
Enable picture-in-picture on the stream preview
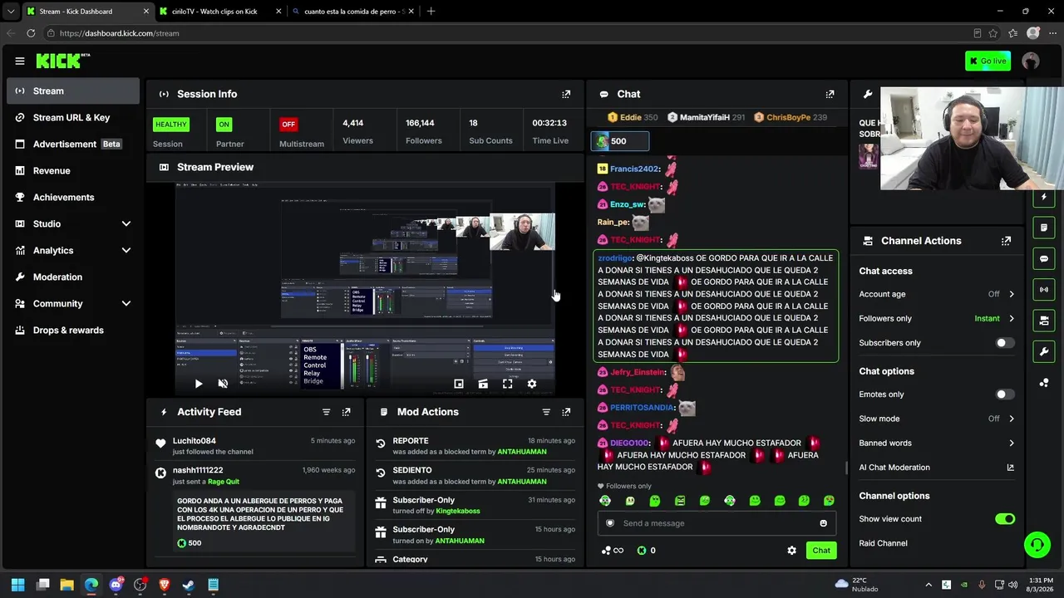[x=458, y=384]
